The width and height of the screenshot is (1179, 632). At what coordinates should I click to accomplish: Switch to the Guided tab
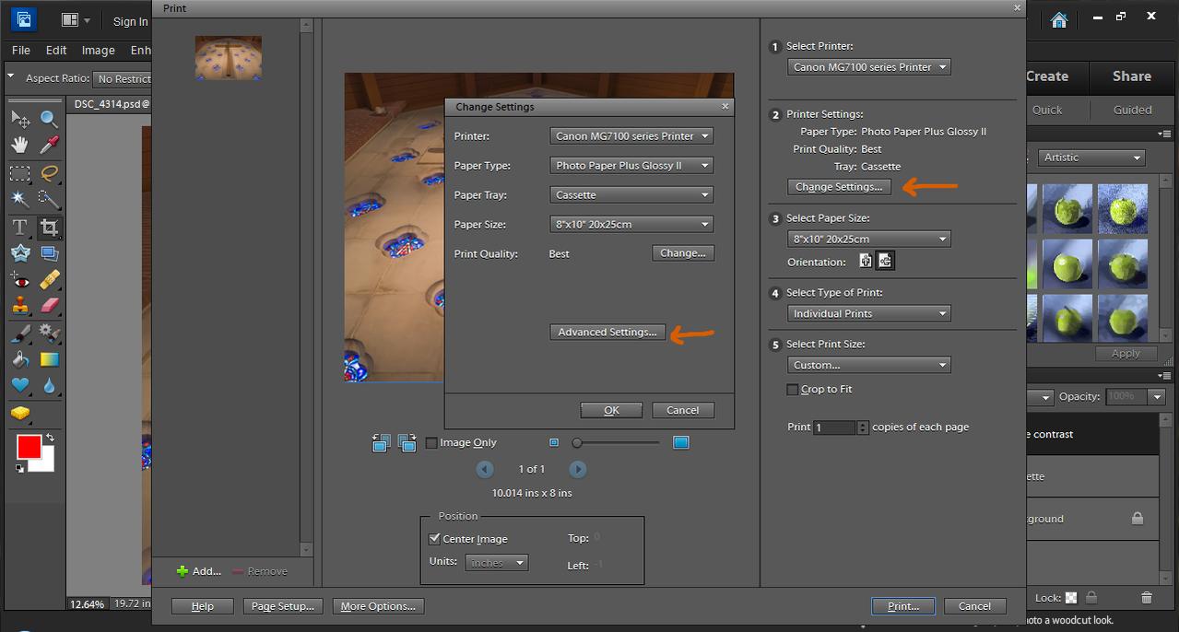coord(1132,110)
